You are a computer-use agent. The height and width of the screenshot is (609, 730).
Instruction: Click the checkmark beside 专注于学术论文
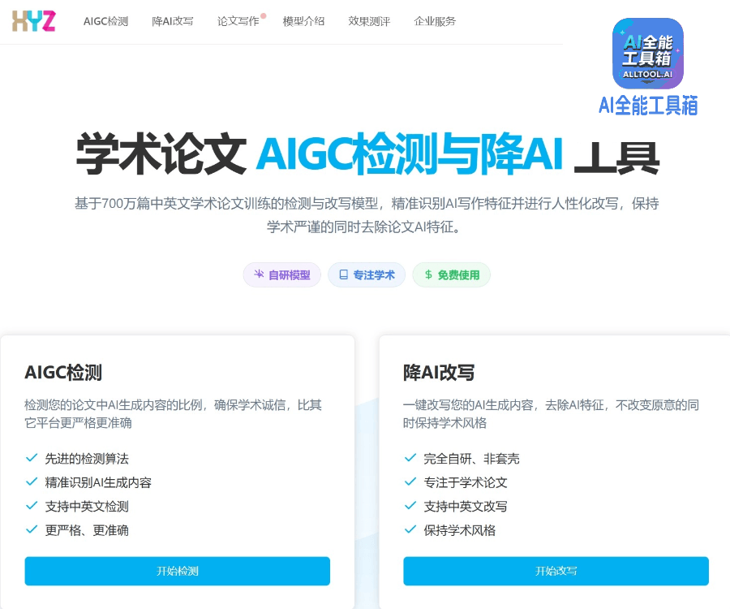click(410, 482)
